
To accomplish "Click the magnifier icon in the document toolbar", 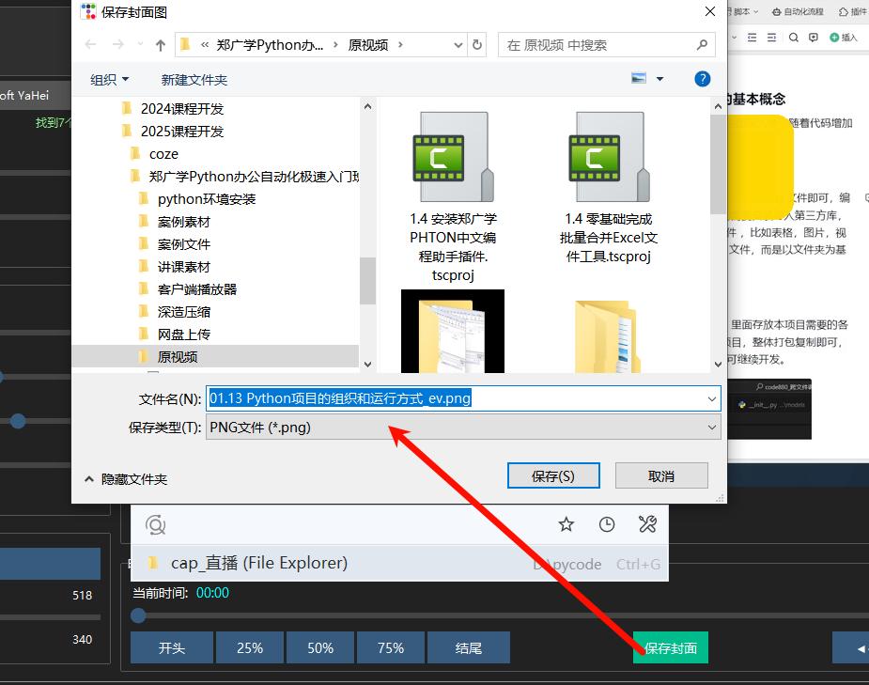I will (794, 38).
